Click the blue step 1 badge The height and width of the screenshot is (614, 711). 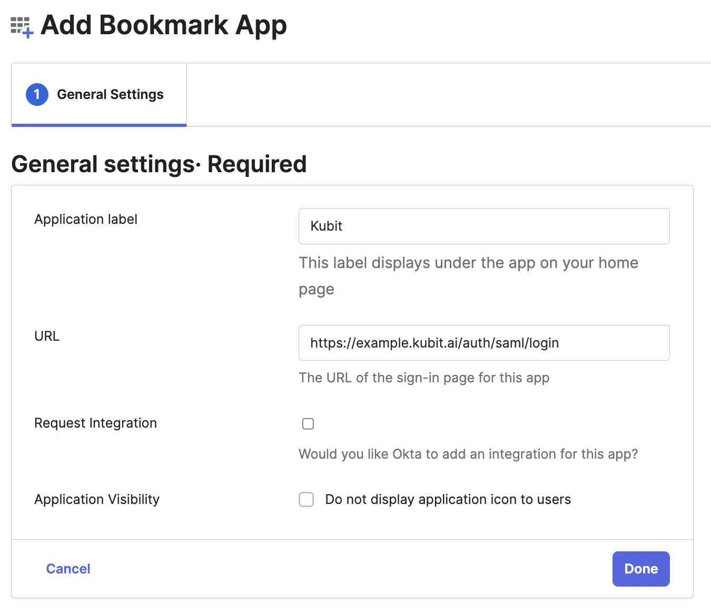coord(37,94)
